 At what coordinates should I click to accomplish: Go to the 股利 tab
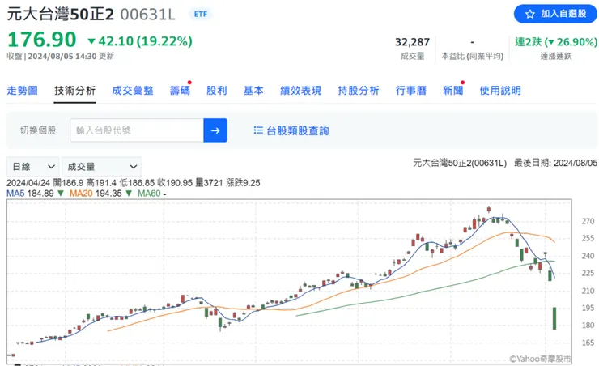click(217, 91)
